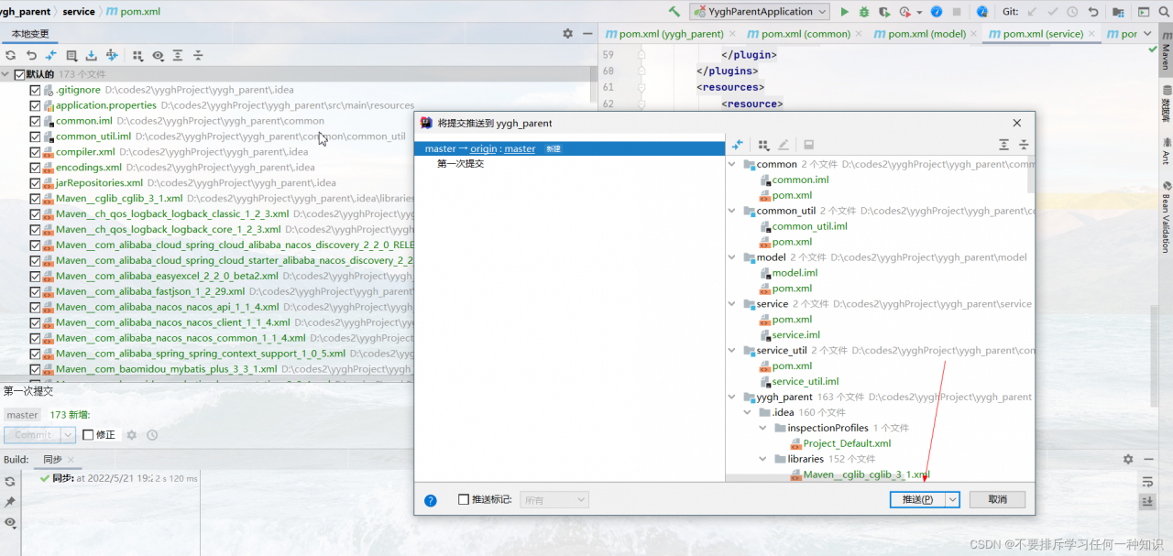Toggle checkbox for encodings.xml
The width and height of the screenshot is (1173, 556).
coord(35,168)
